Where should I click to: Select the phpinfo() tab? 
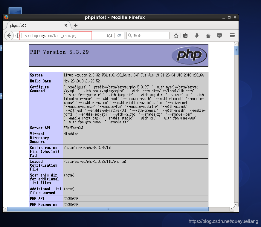[x=38, y=25]
